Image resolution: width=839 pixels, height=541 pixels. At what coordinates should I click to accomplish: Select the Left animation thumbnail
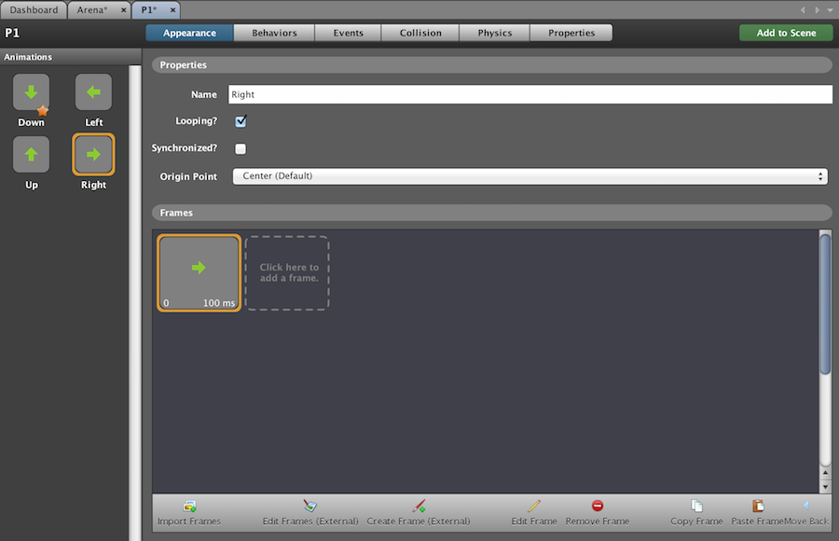click(93, 92)
